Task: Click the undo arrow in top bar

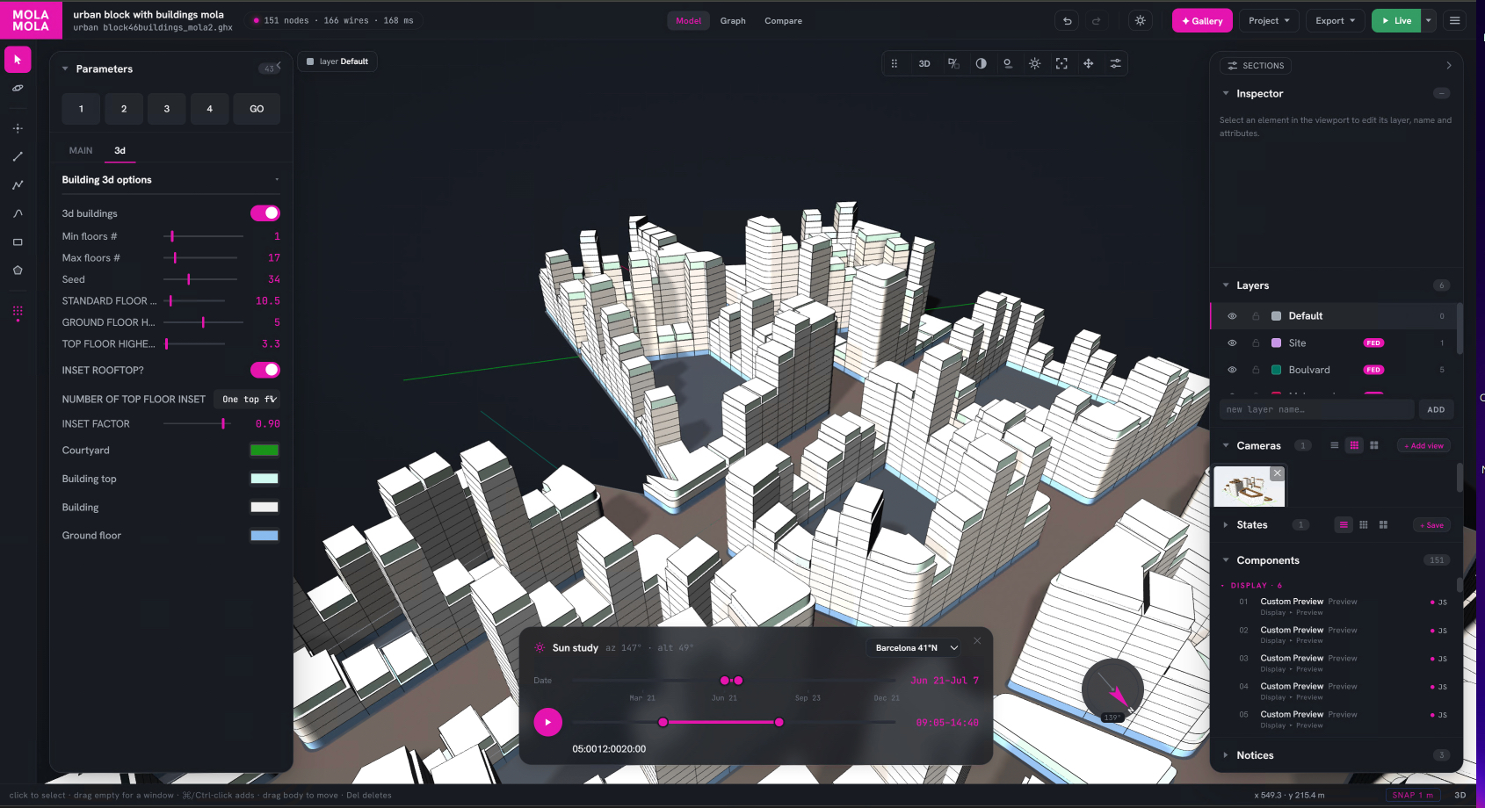Action: coord(1068,21)
